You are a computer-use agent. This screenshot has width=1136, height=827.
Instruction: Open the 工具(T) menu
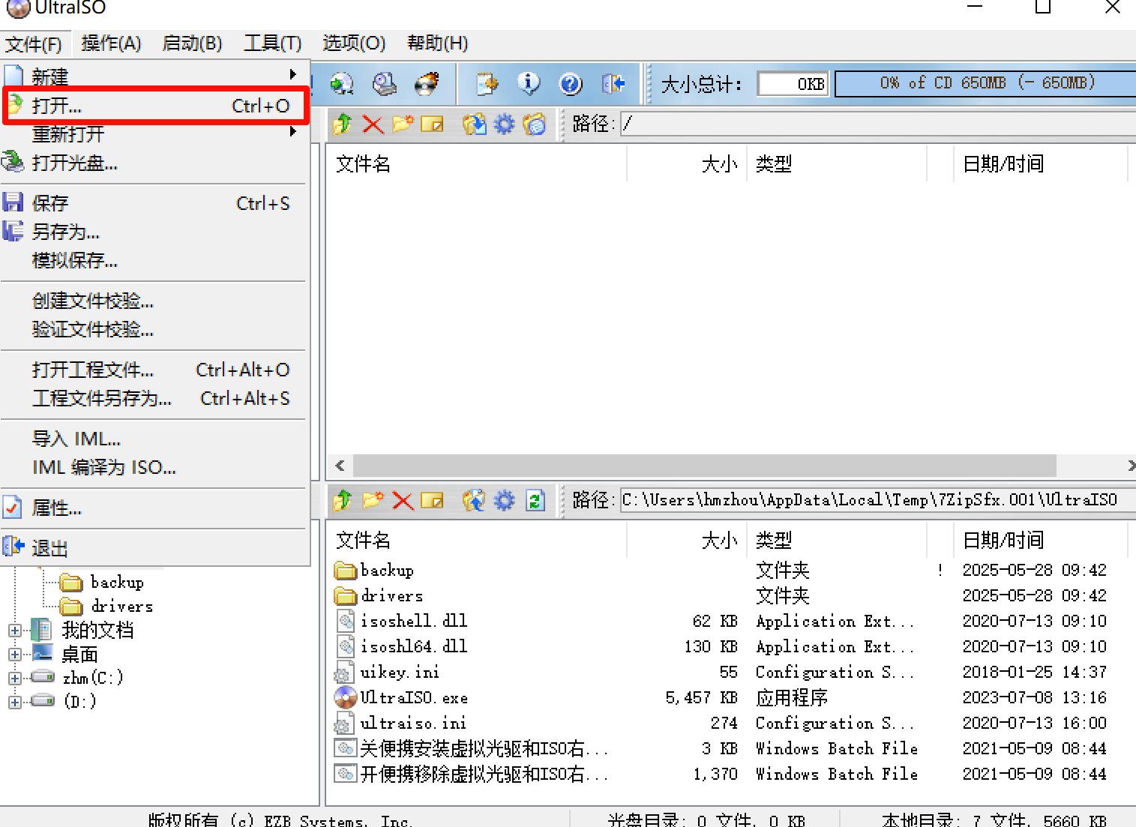pos(272,43)
